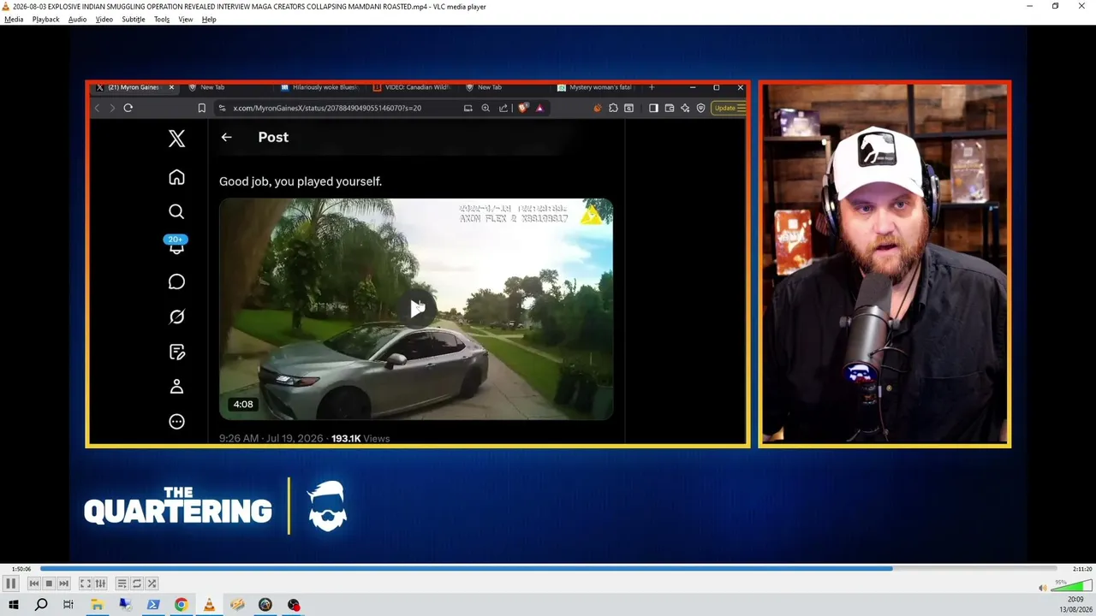Click the total duration 2:11:20 label
The image size is (1096, 616).
pyautogui.click(x=1082, y=569)
